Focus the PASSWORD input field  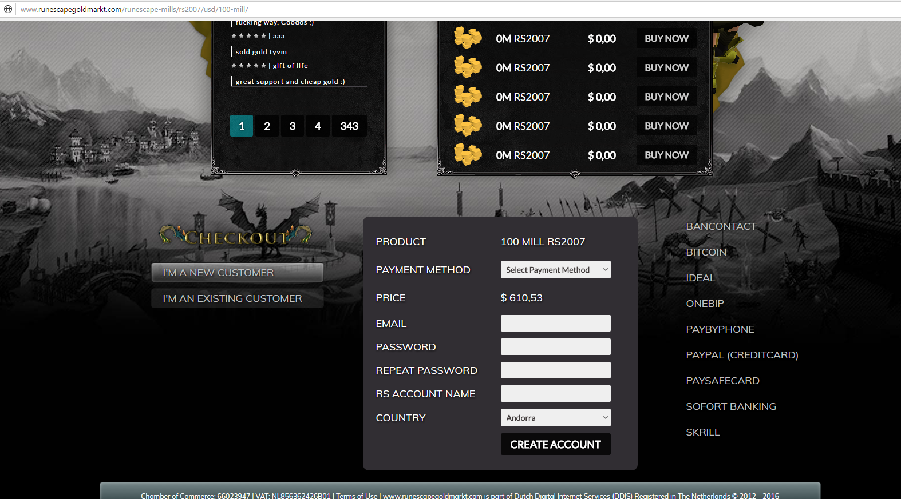coord(556,347)
